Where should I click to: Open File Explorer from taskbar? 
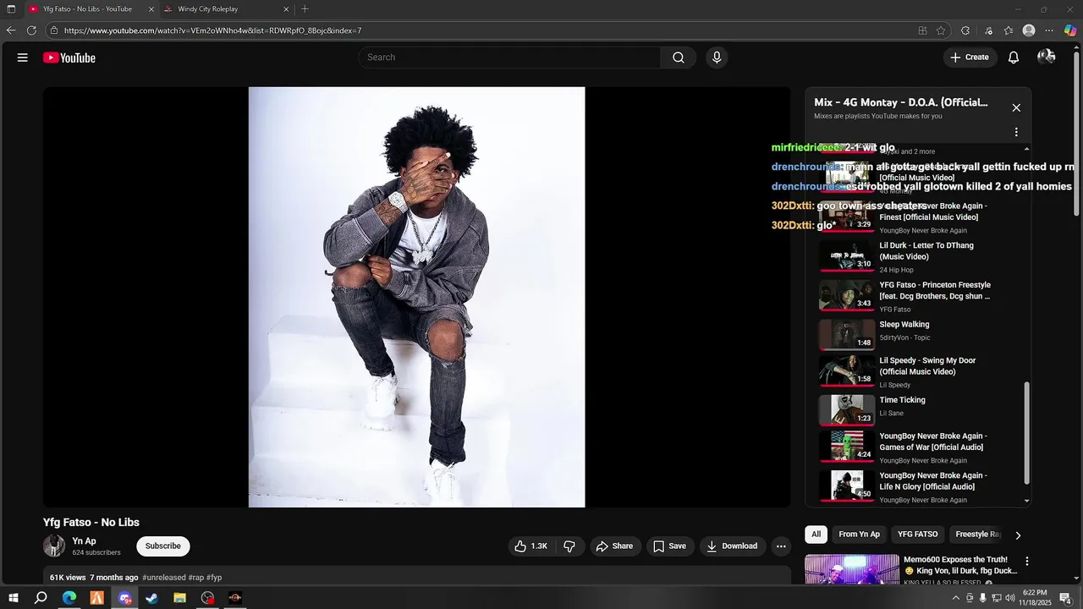click(x=180, y=598)
